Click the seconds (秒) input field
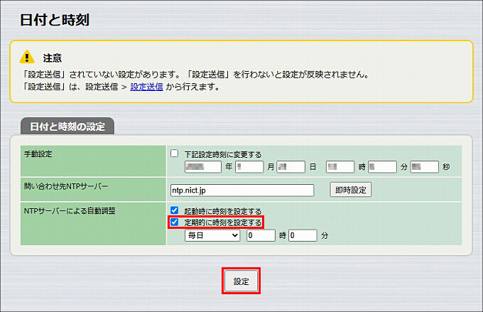 click(425, 167)
